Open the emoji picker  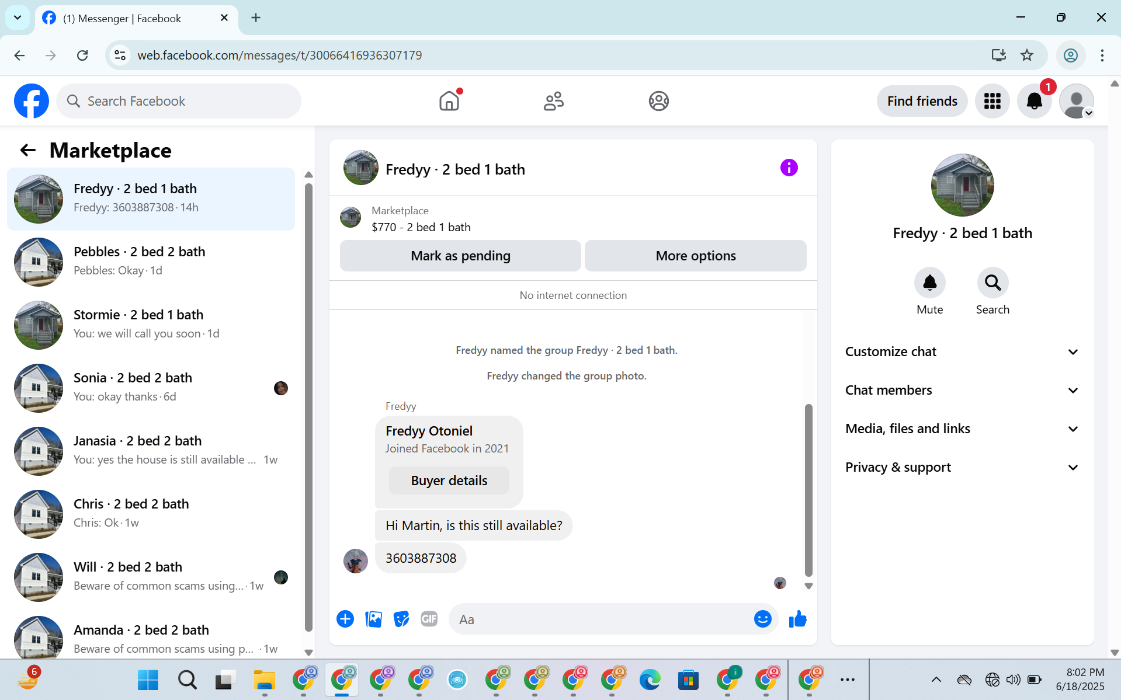click(762, 619)
